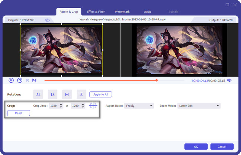The height and width of the screenshot is (155, 241).
Task: Seek to the end of the progress bar
Action: 184,80
